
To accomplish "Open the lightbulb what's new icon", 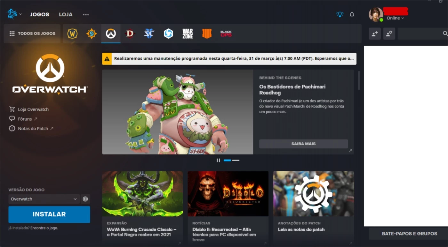I will coord(340,14).
